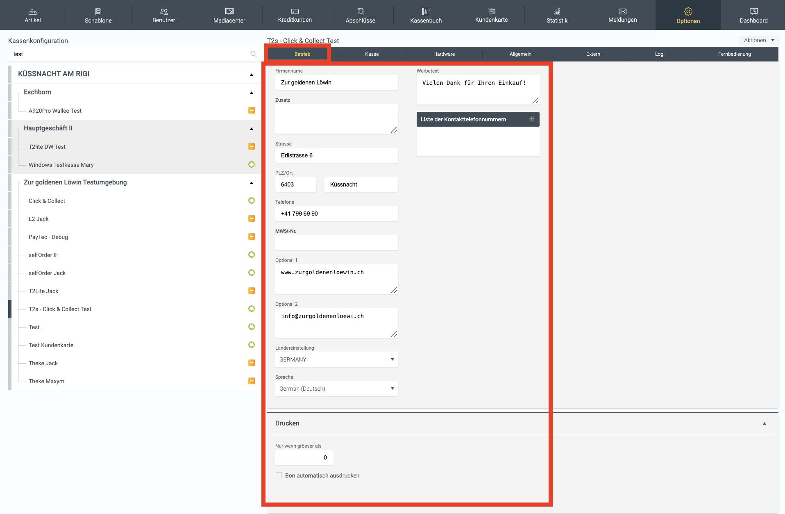
Task: Collapse the Drucken section
Action: (764, 423)
